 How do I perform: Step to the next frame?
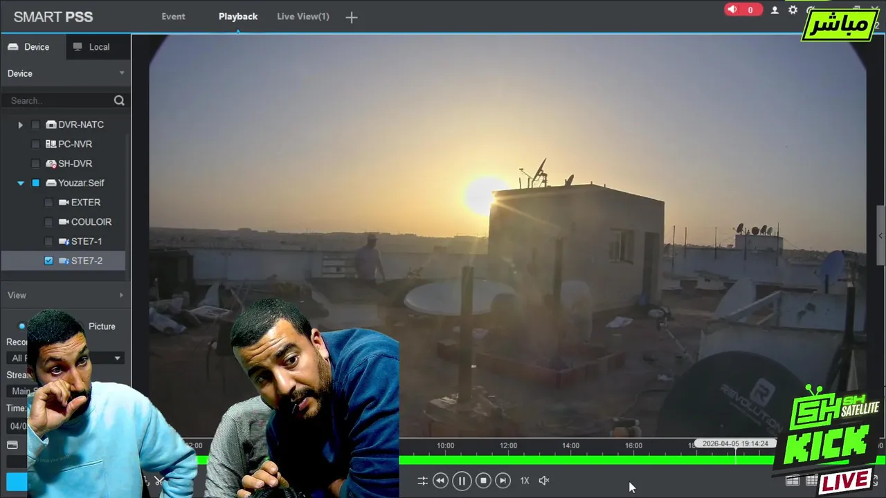click(x=503, y=480)
